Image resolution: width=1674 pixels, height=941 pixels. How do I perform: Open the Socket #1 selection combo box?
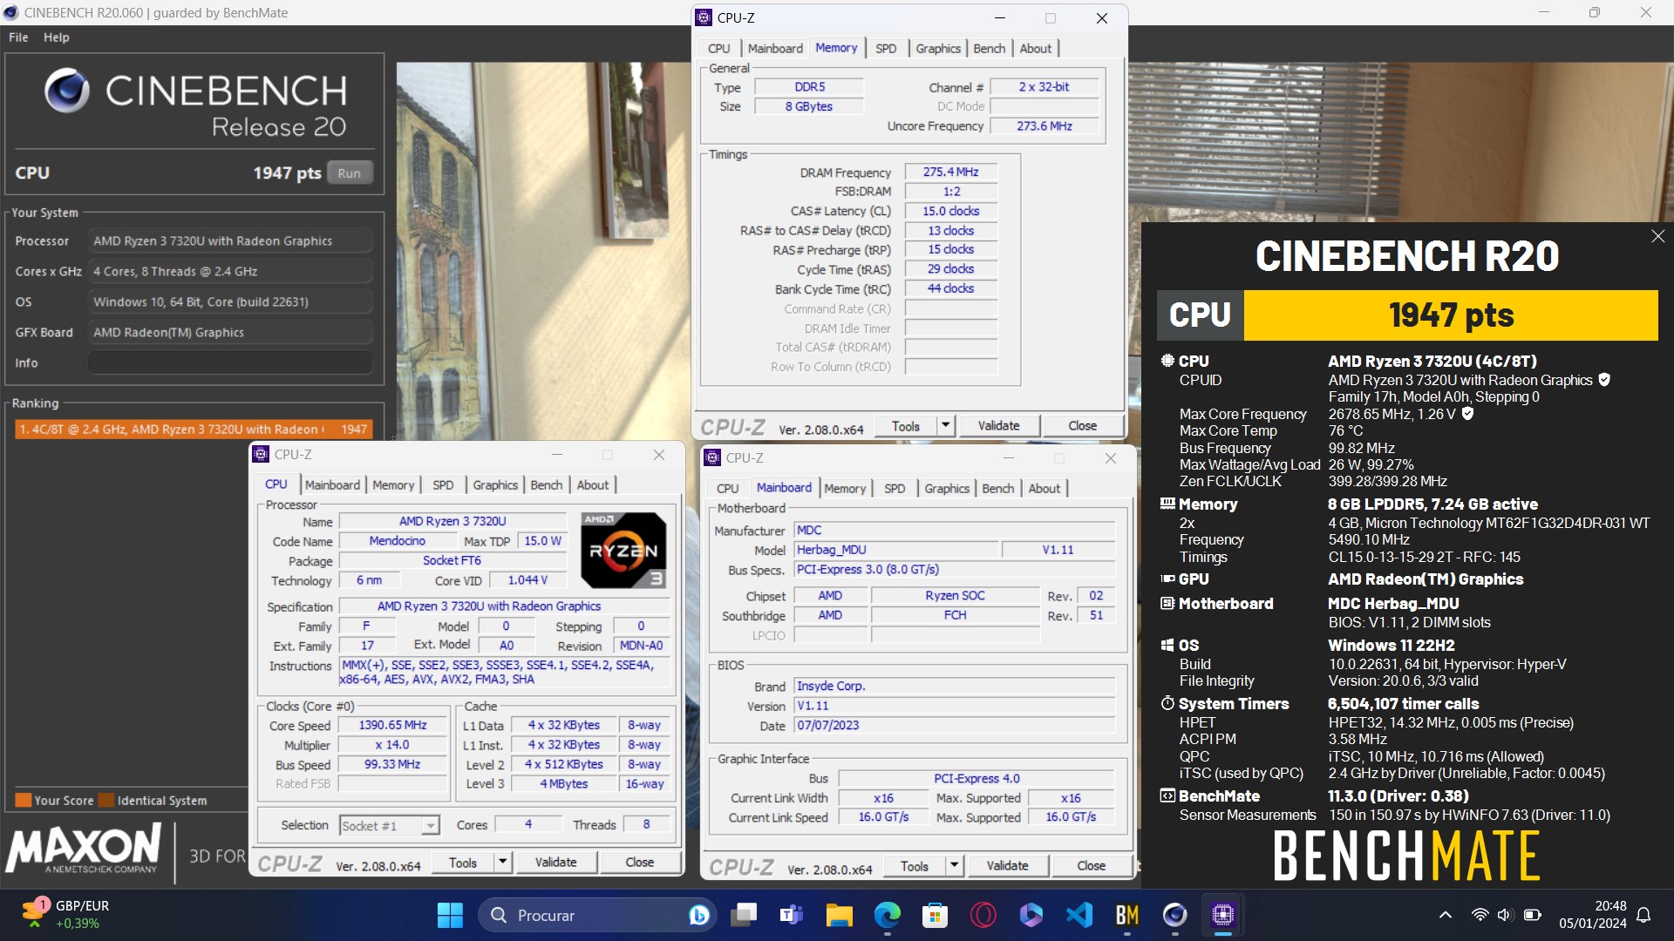[x=389, y=825]
